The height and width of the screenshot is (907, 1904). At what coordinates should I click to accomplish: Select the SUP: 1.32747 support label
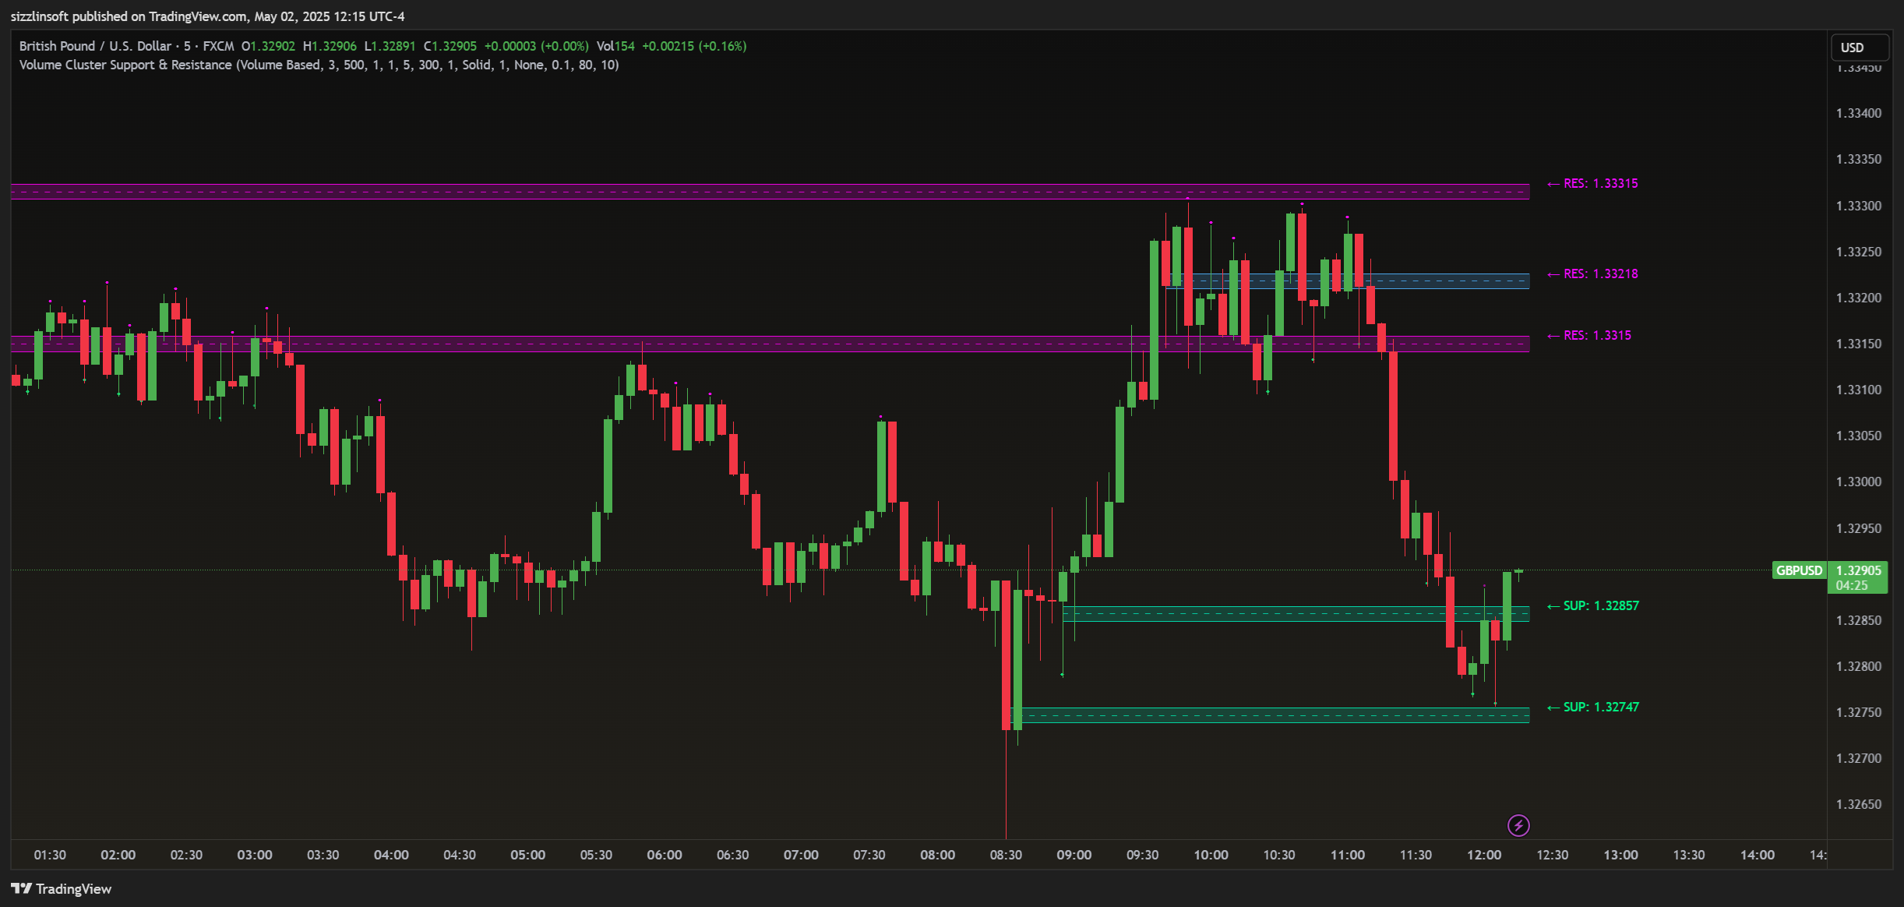point(1593,707)
